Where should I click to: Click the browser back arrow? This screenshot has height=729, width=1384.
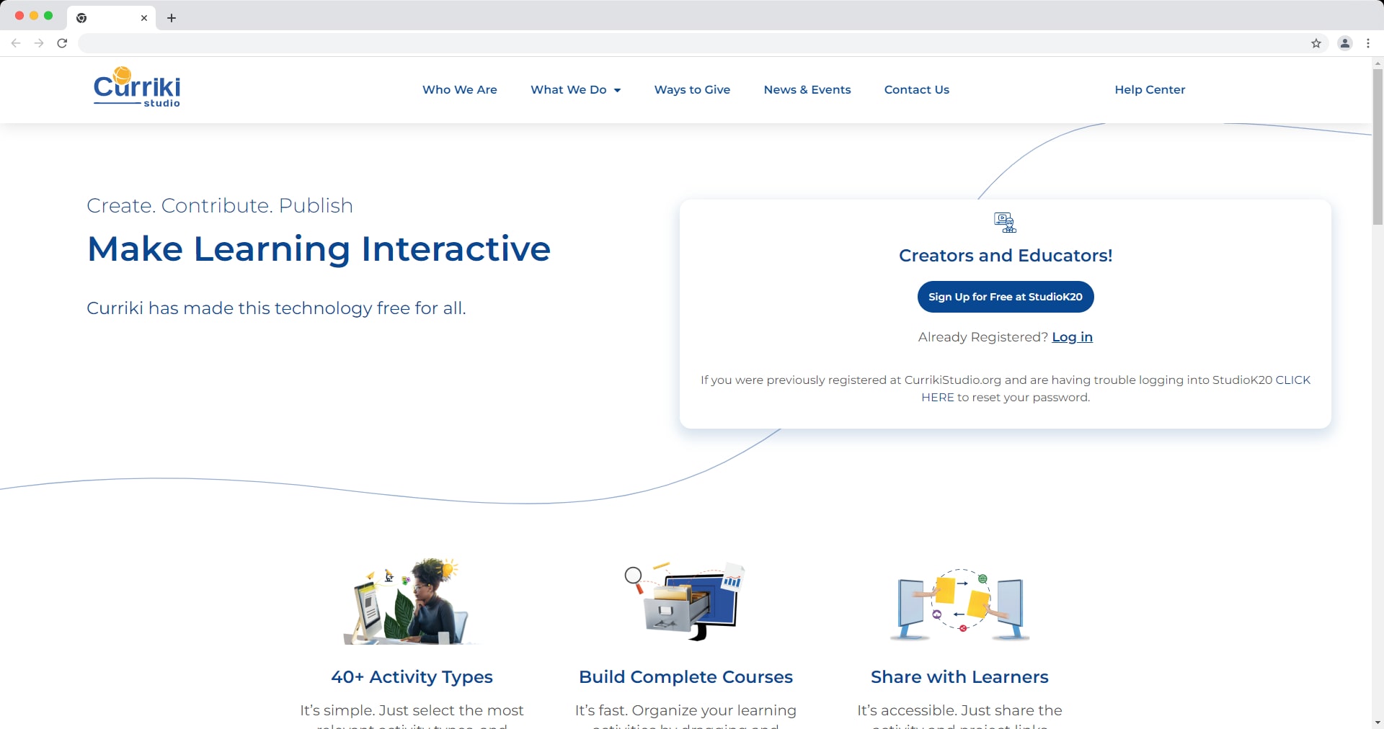[16, 43]
